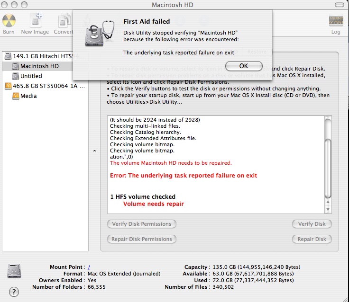
Task: Click the Capacity value 135.0 GB
Action: point(257,267)
